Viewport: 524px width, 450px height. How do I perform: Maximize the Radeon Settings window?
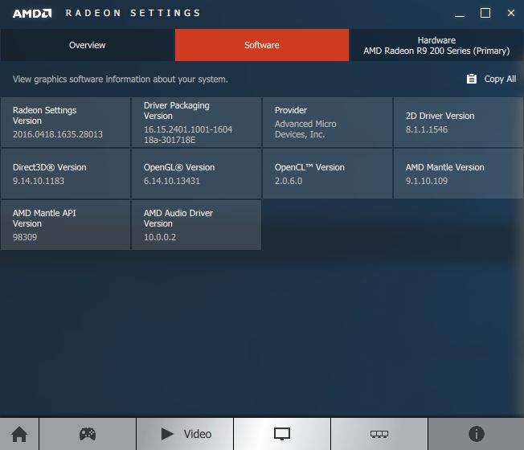(485, 14)
